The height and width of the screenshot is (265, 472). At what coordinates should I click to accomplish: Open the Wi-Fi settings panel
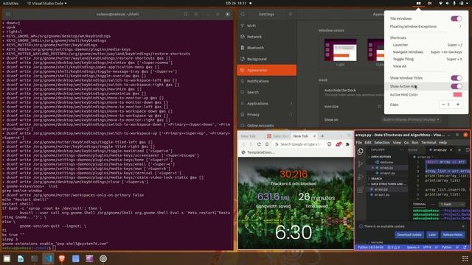coord(267,26)
